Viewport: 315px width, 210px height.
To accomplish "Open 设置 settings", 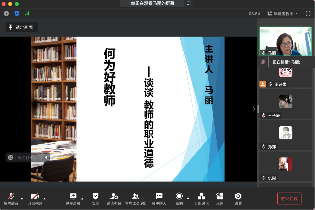I will (238, 199).
